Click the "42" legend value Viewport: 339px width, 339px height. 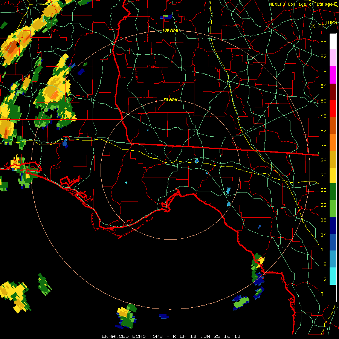click(324, 131)
